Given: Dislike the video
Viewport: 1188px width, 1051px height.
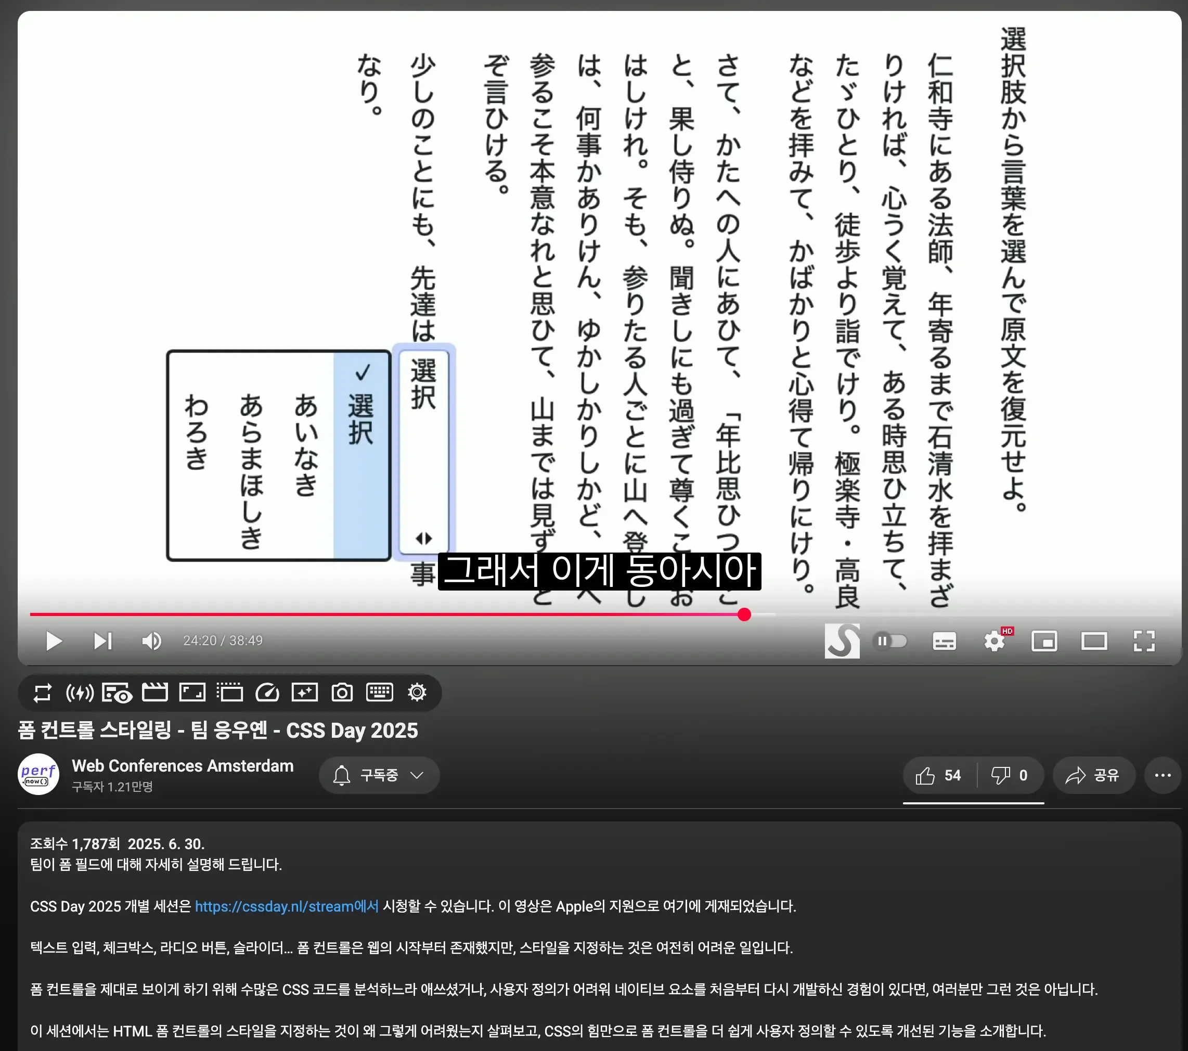Looking at the screenshot, I should point(1010,775).
